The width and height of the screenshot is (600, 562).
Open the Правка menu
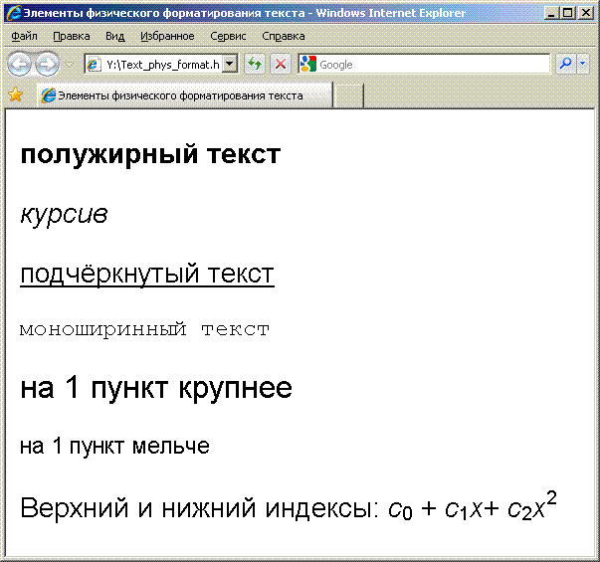click(x=72, y=36)
